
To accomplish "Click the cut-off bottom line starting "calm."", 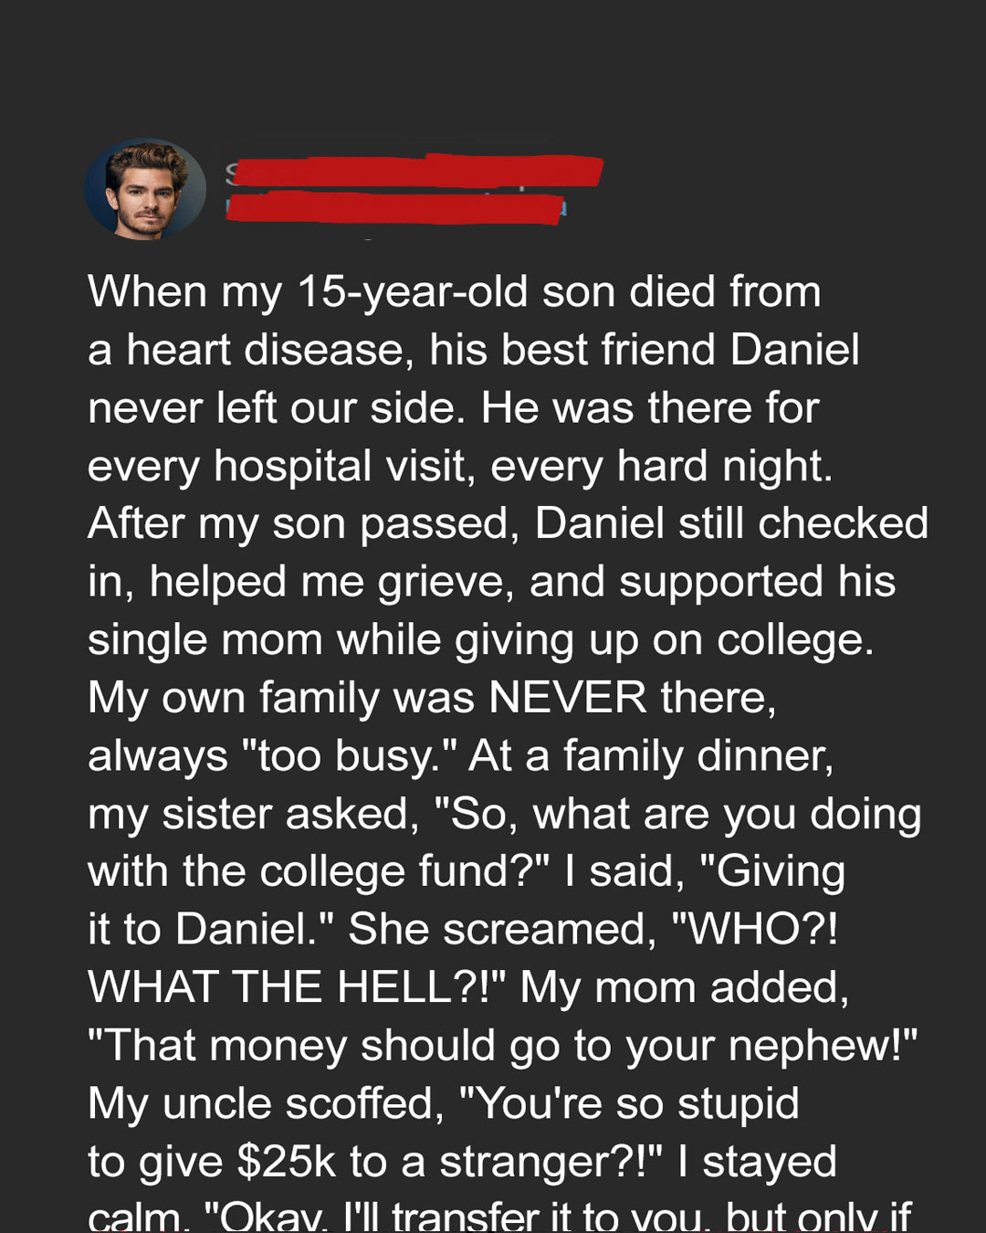I will (x=499, y=1216).
